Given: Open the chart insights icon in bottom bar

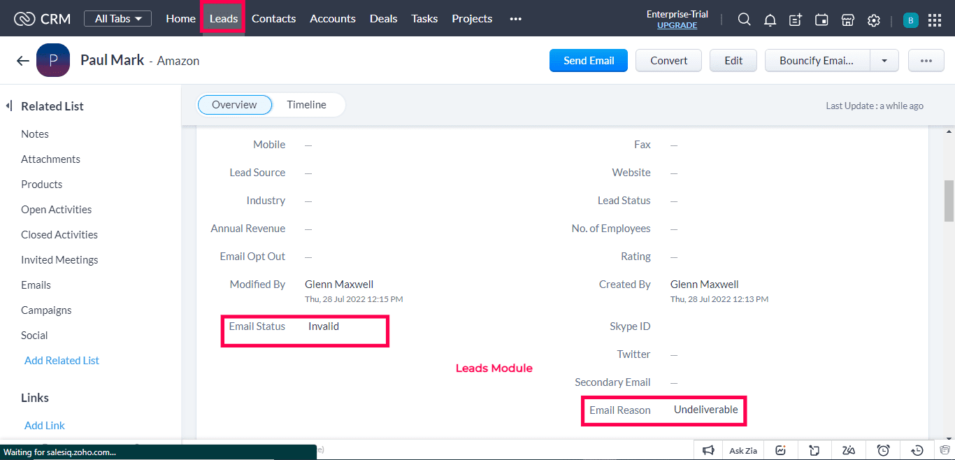Looking at the screenshot, I should point(781,450).
